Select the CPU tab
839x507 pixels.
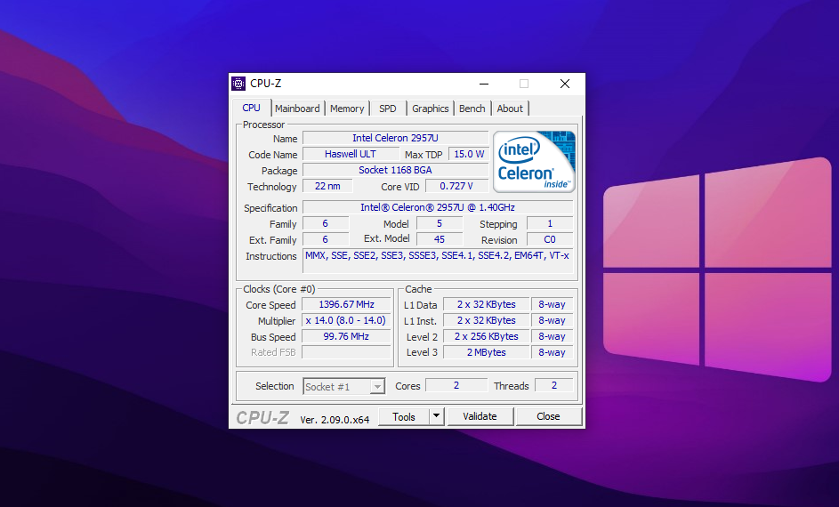tap(252, 108)
